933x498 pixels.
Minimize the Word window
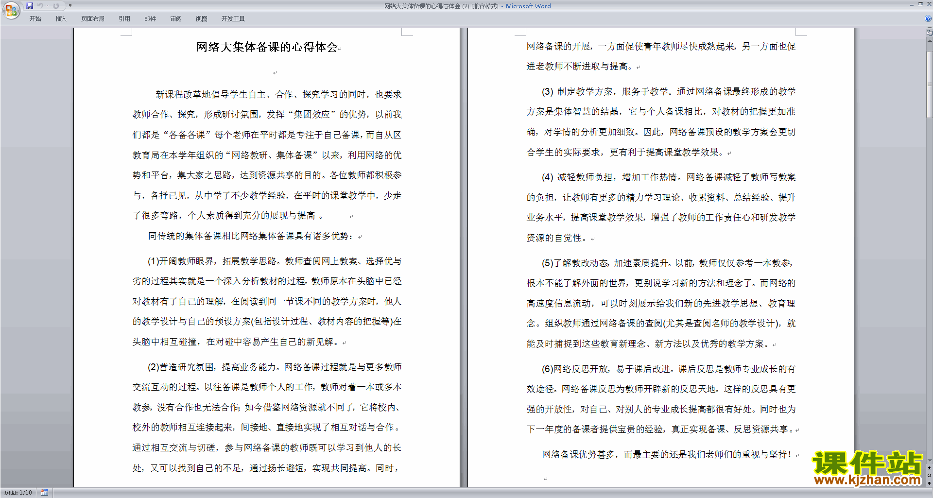[x=912, y=4]
